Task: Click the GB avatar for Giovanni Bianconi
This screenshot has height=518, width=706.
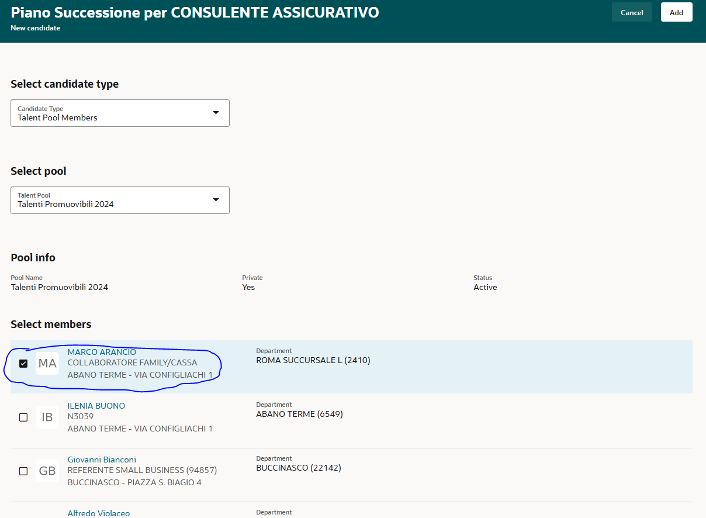Action: point(47,471)
